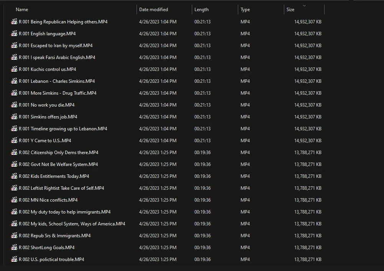This screenshot has height=271, width=384.
Task: Select file R 002 Govt Not Be Welfare System.MP4
Action: [58, 164]
